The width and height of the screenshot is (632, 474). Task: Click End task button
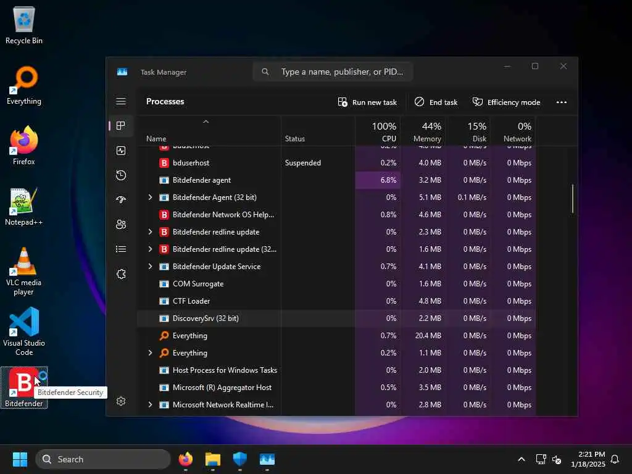(436, 102)
